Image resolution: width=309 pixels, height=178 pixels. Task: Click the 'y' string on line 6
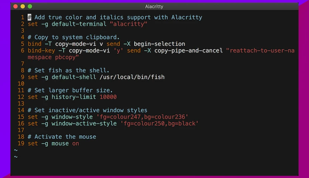118,51
